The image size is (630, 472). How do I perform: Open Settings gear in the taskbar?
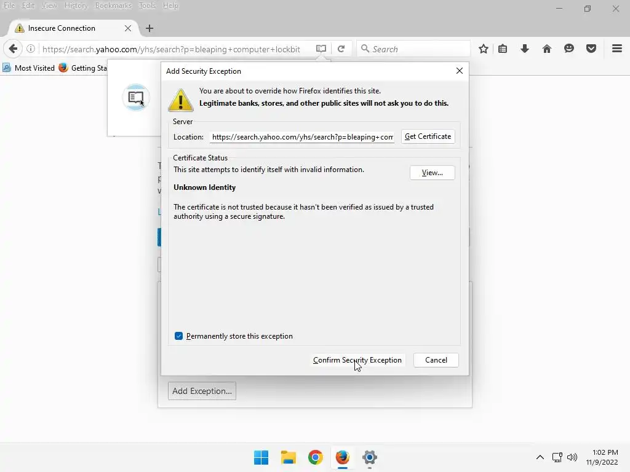[369, 457]
